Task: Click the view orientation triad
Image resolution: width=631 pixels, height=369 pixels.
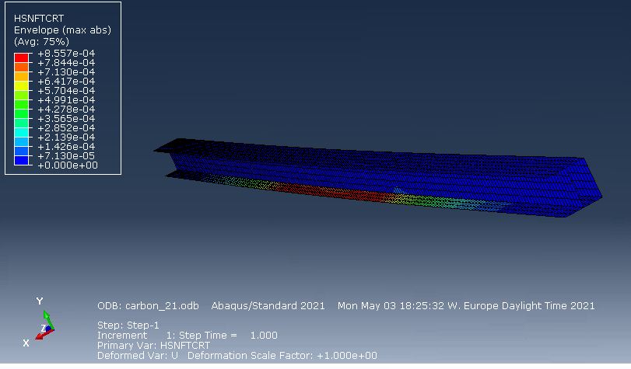Action: tap(40, 322)
